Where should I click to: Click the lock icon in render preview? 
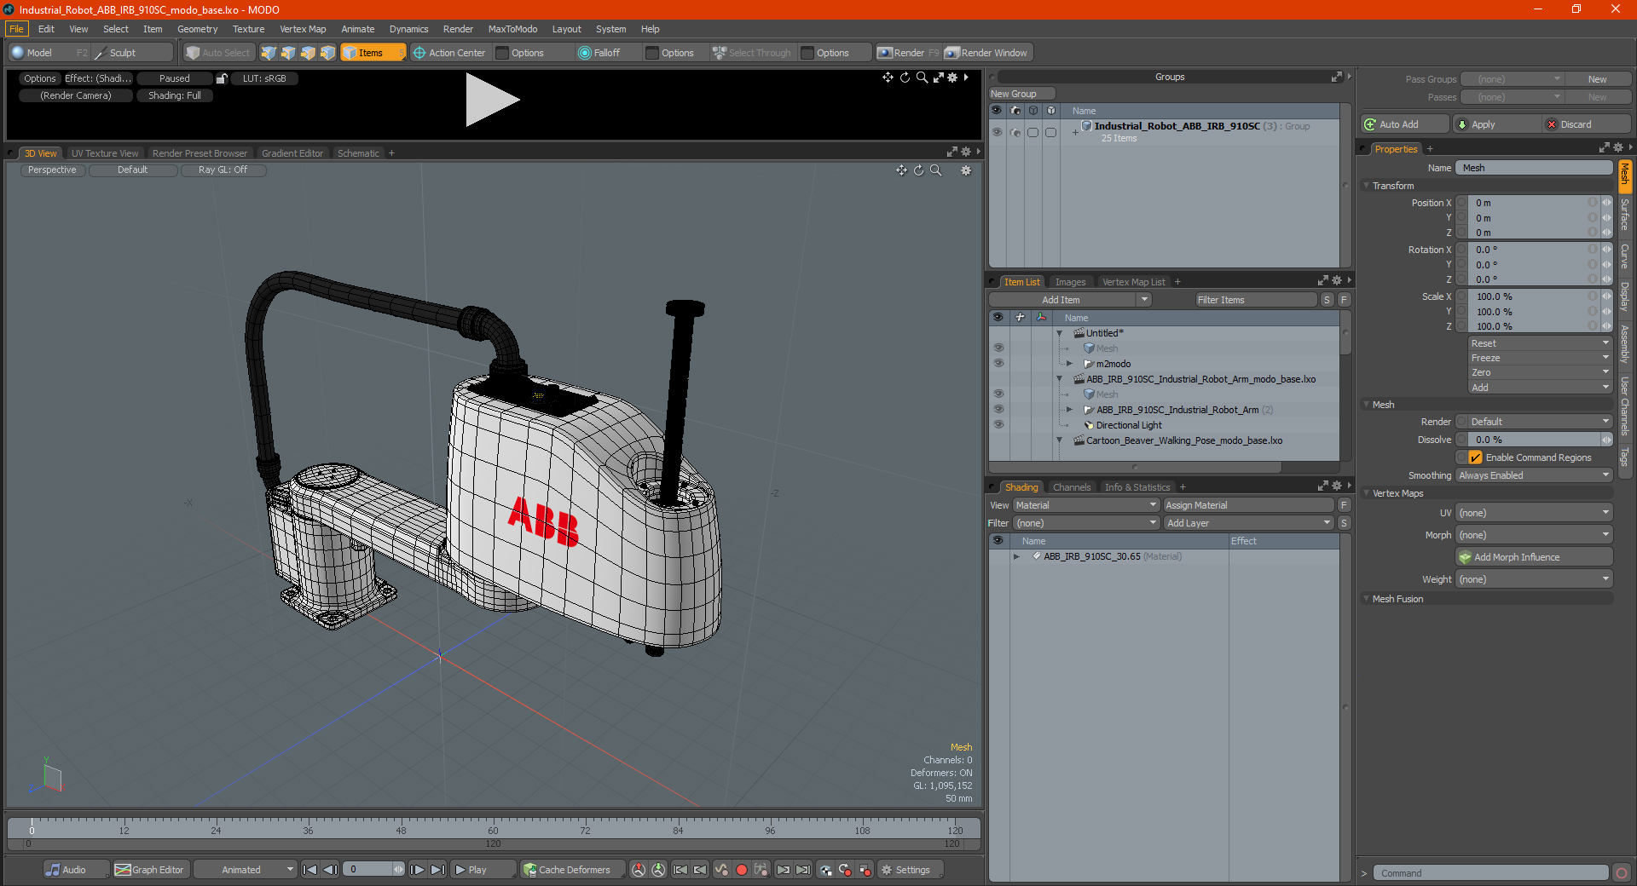click(222, 78)
